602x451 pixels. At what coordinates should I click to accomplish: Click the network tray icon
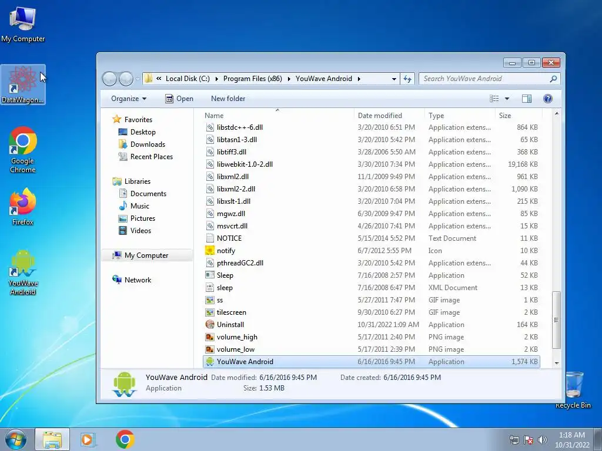514,440
